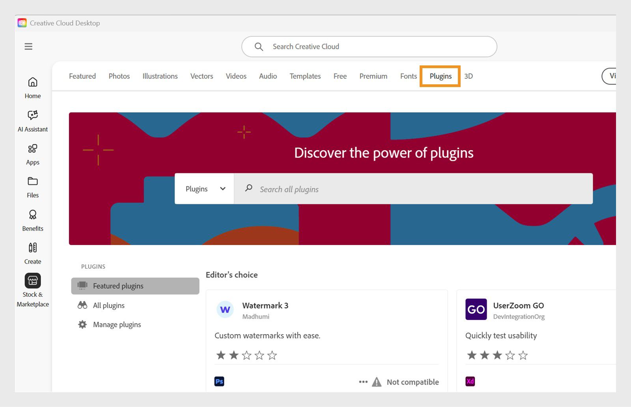
Task: Click the XD icon on UserZoom GO card
Action: point(470,381)
